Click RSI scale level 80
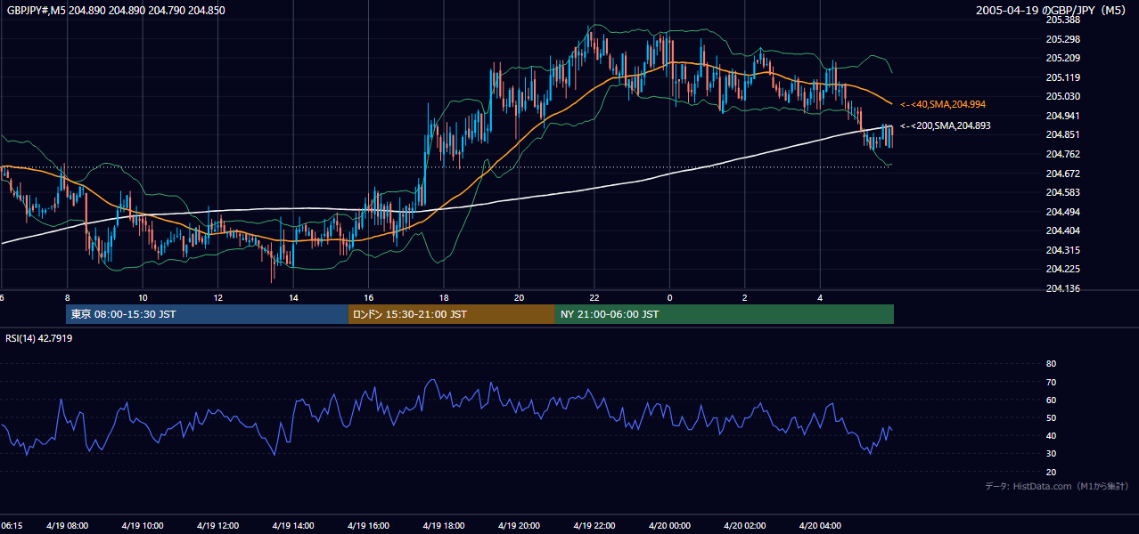Viewport: 1139px width, 534px height. coord(1051,364)
